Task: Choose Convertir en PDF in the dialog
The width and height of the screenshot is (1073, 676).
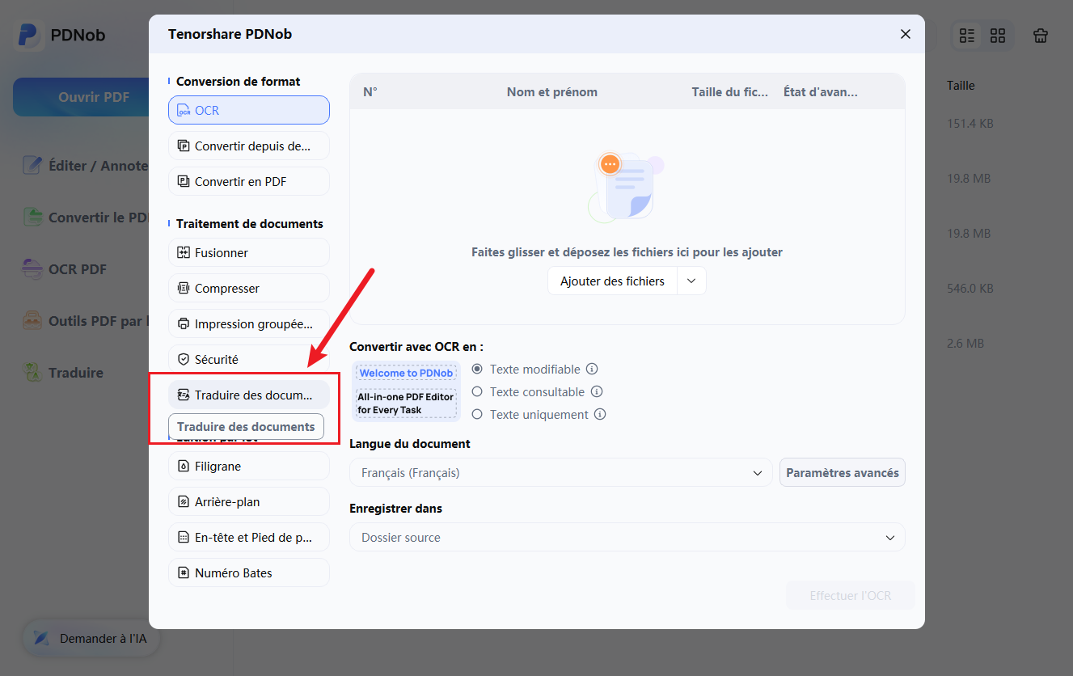Action: (x=249, y=181)
